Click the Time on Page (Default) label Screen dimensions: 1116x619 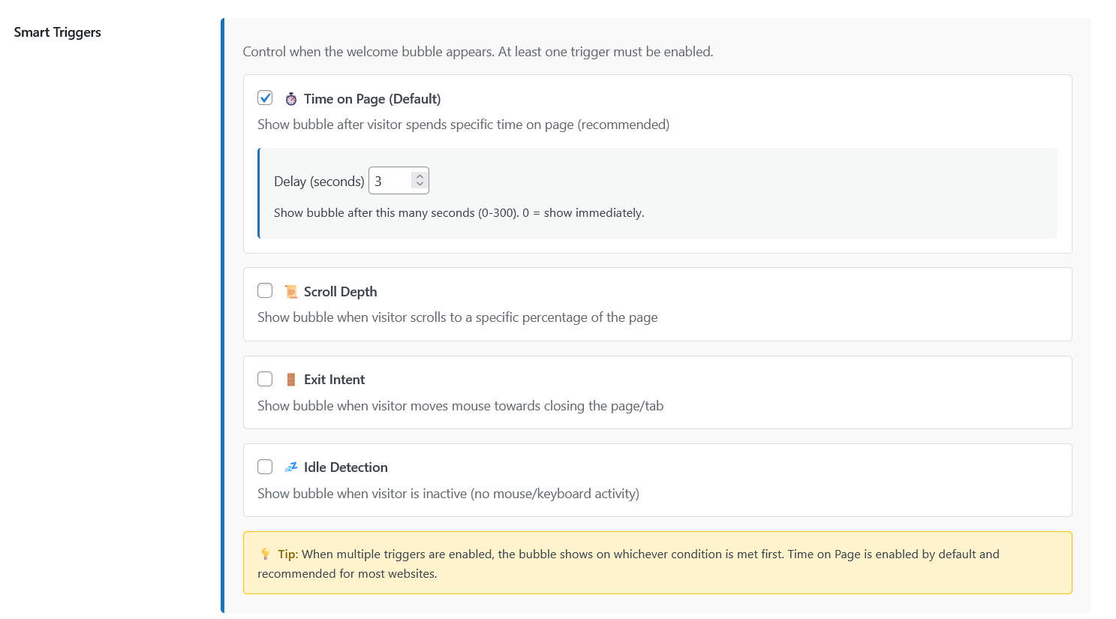372,99
